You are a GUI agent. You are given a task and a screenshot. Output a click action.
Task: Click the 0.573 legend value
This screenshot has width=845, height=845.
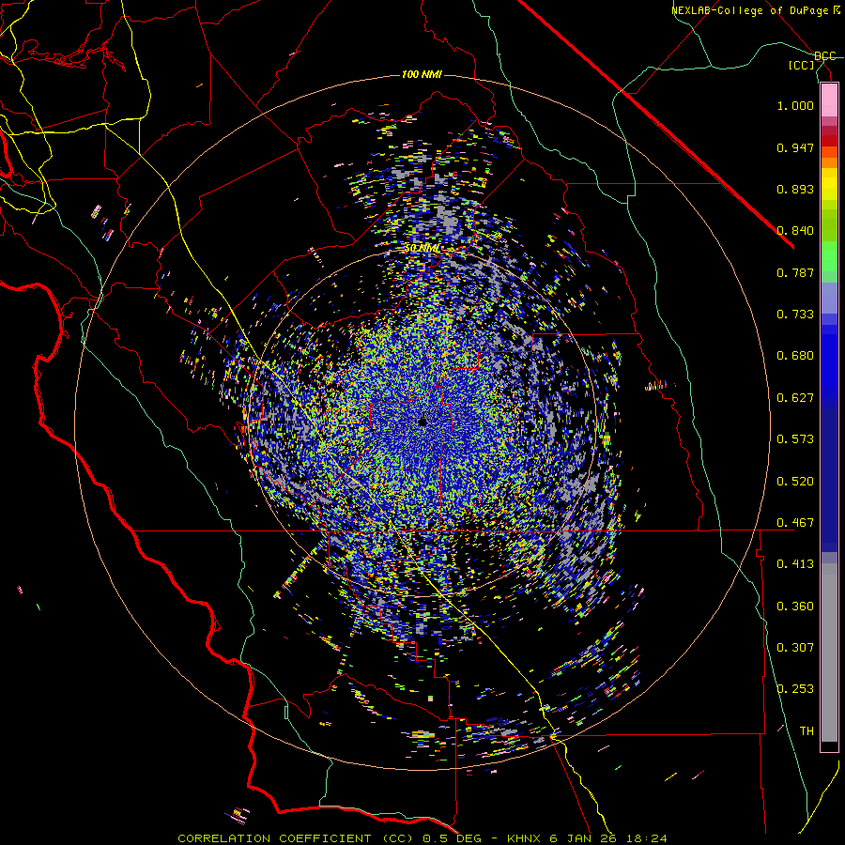point(795,439)
